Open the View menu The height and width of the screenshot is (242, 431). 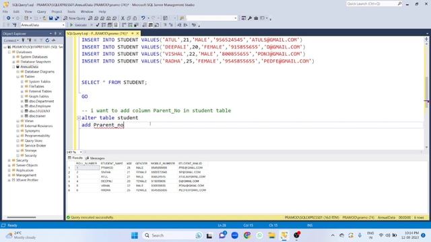coord(28,11)
